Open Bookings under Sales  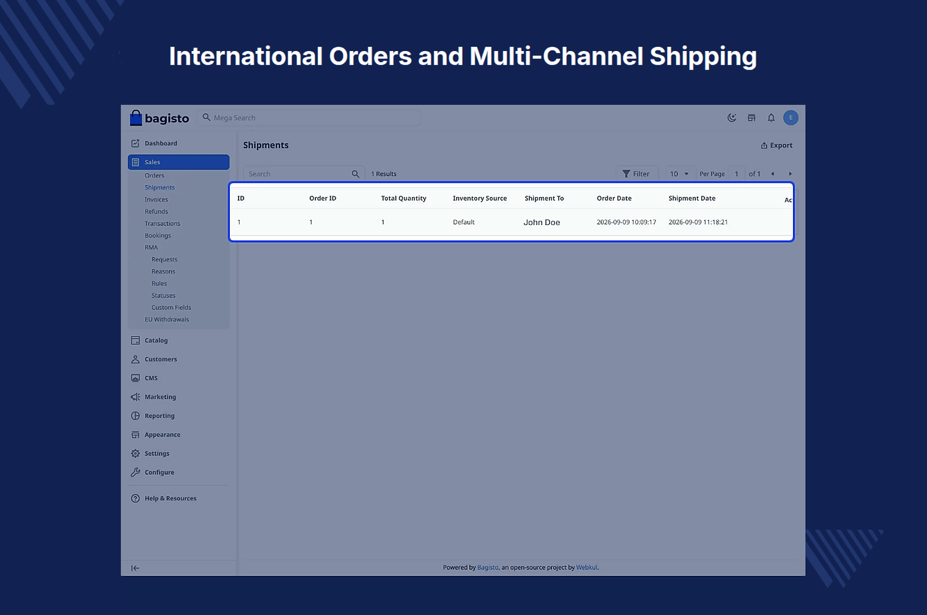[x=158, y=236]
